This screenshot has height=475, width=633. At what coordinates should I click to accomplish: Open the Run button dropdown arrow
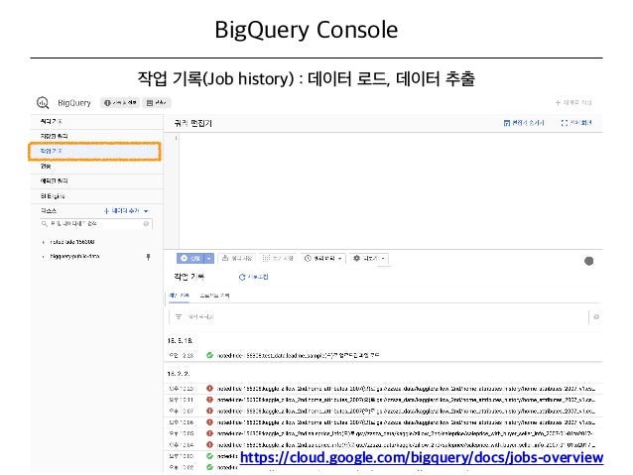(209, 258)
